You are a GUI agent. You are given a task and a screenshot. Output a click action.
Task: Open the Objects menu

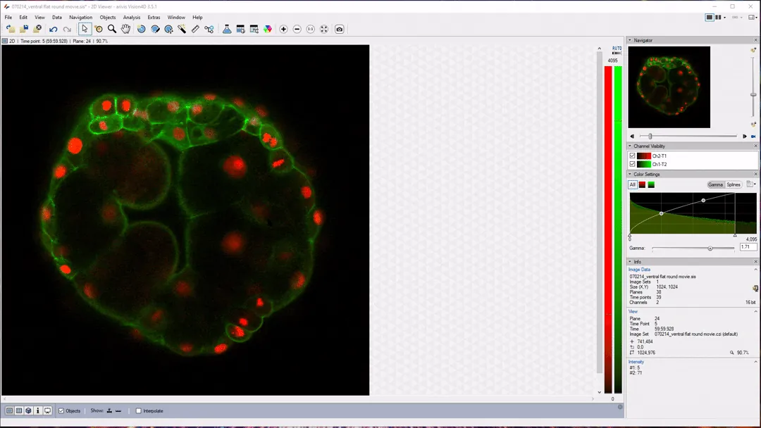[x=108, y=17]
